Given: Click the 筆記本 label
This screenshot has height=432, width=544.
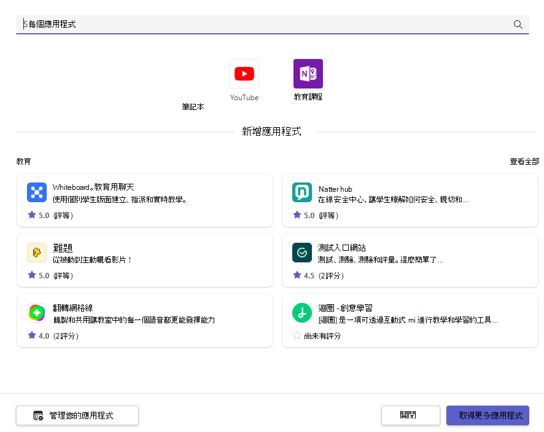Looking at the screenshot, I should point(193,107).
